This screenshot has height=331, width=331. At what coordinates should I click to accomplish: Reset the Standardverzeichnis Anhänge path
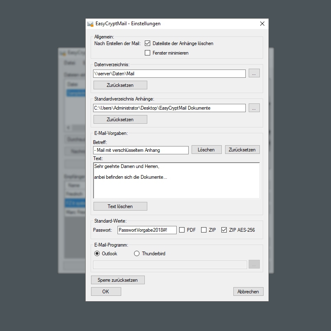coord(120,119)
